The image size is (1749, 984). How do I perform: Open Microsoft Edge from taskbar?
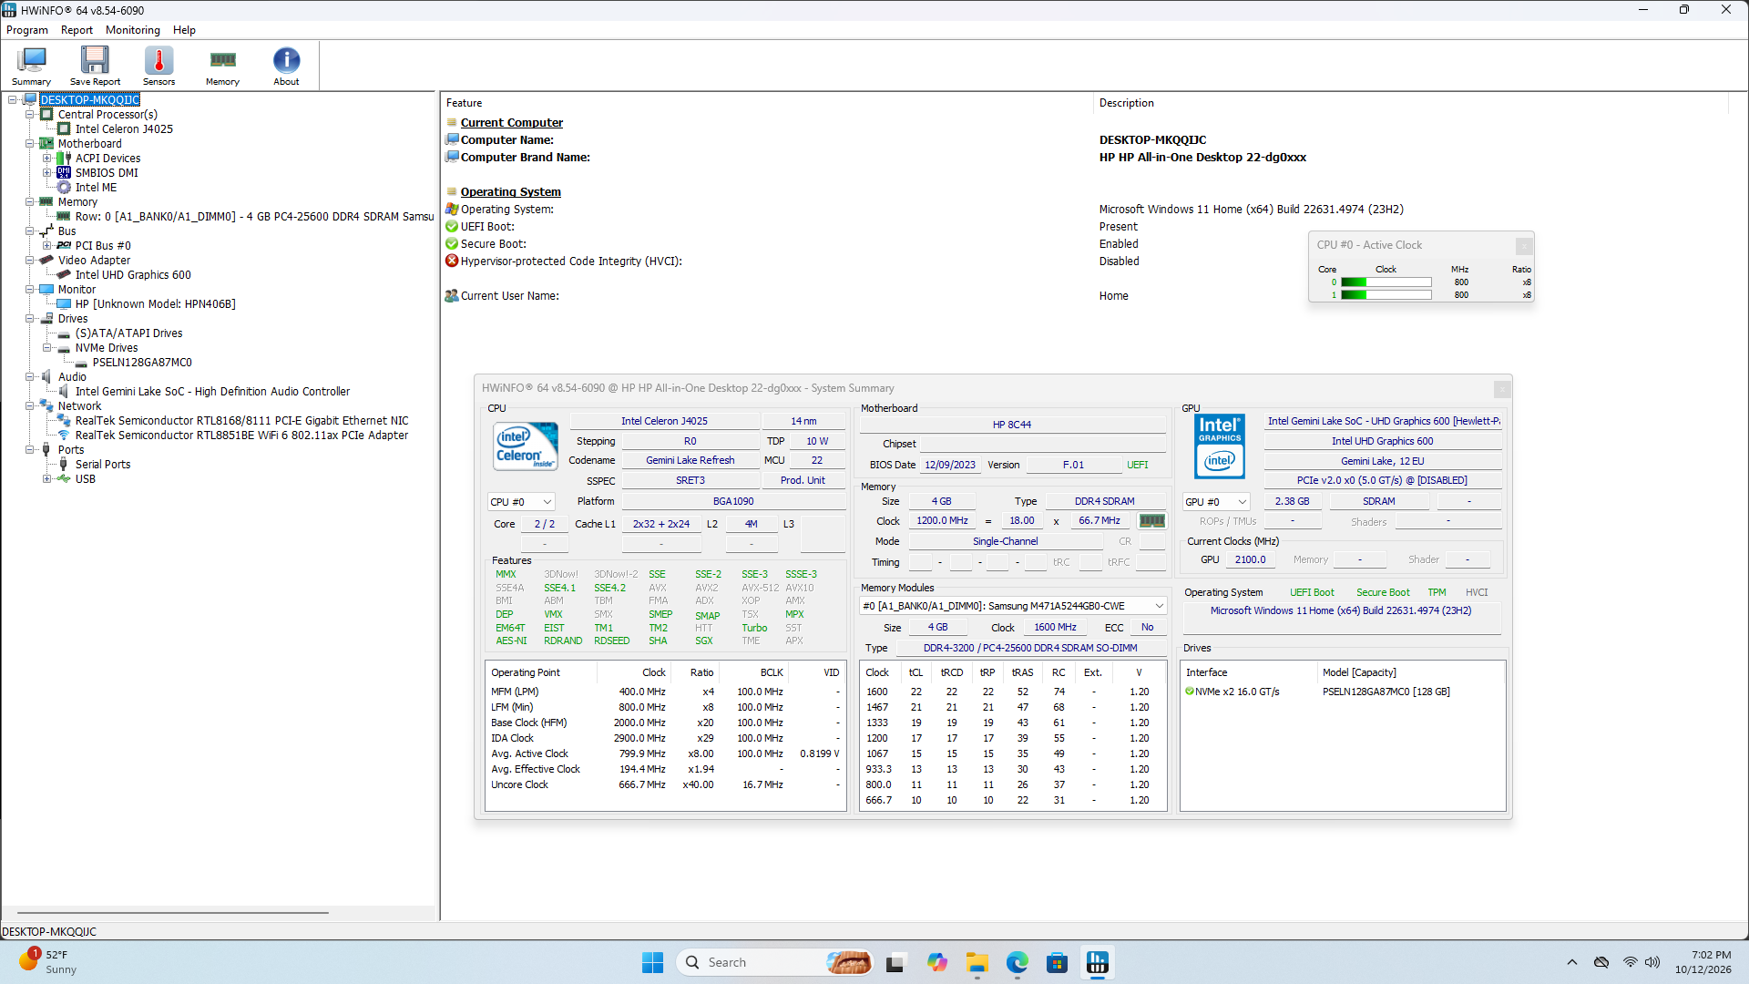[1018, 962]
